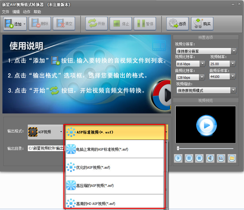Open the 文件 menu
Image resolution: width=244 pixels, height=210 pixels.
click(5, 12)
